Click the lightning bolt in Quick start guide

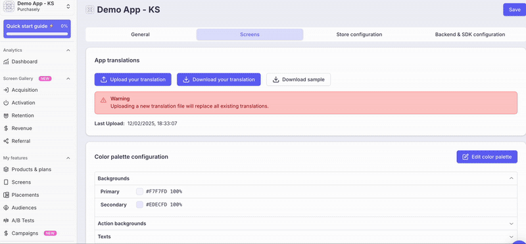[51, 26]
